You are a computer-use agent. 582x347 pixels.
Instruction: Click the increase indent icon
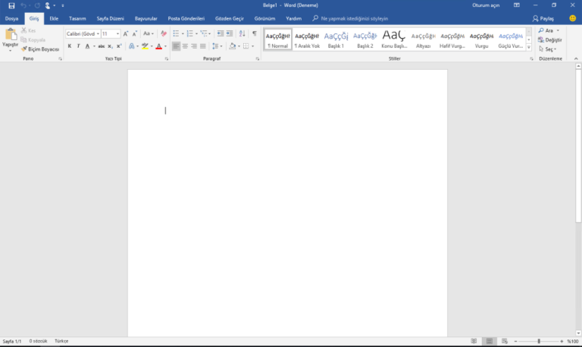click(x=230, y=33)
